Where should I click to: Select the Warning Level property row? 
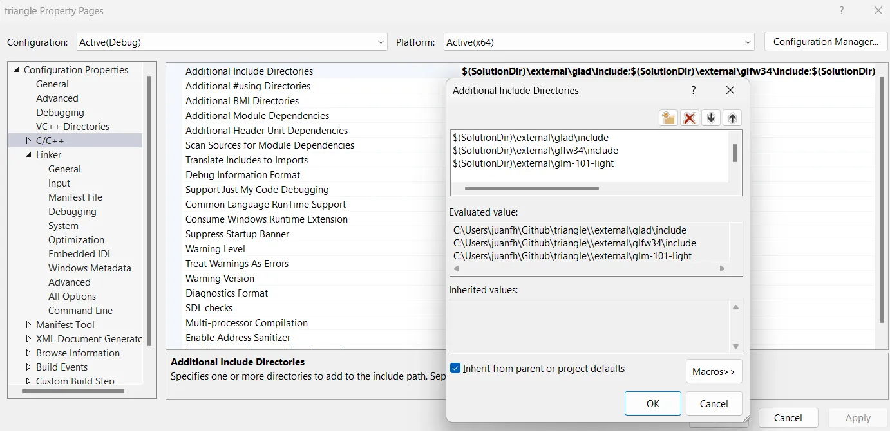(x=216, y=249)
